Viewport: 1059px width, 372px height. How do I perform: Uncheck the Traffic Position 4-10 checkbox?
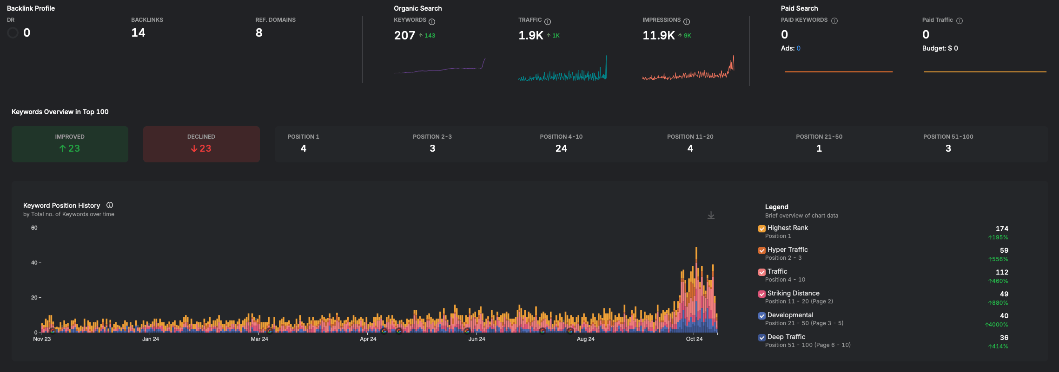(762, 272)
